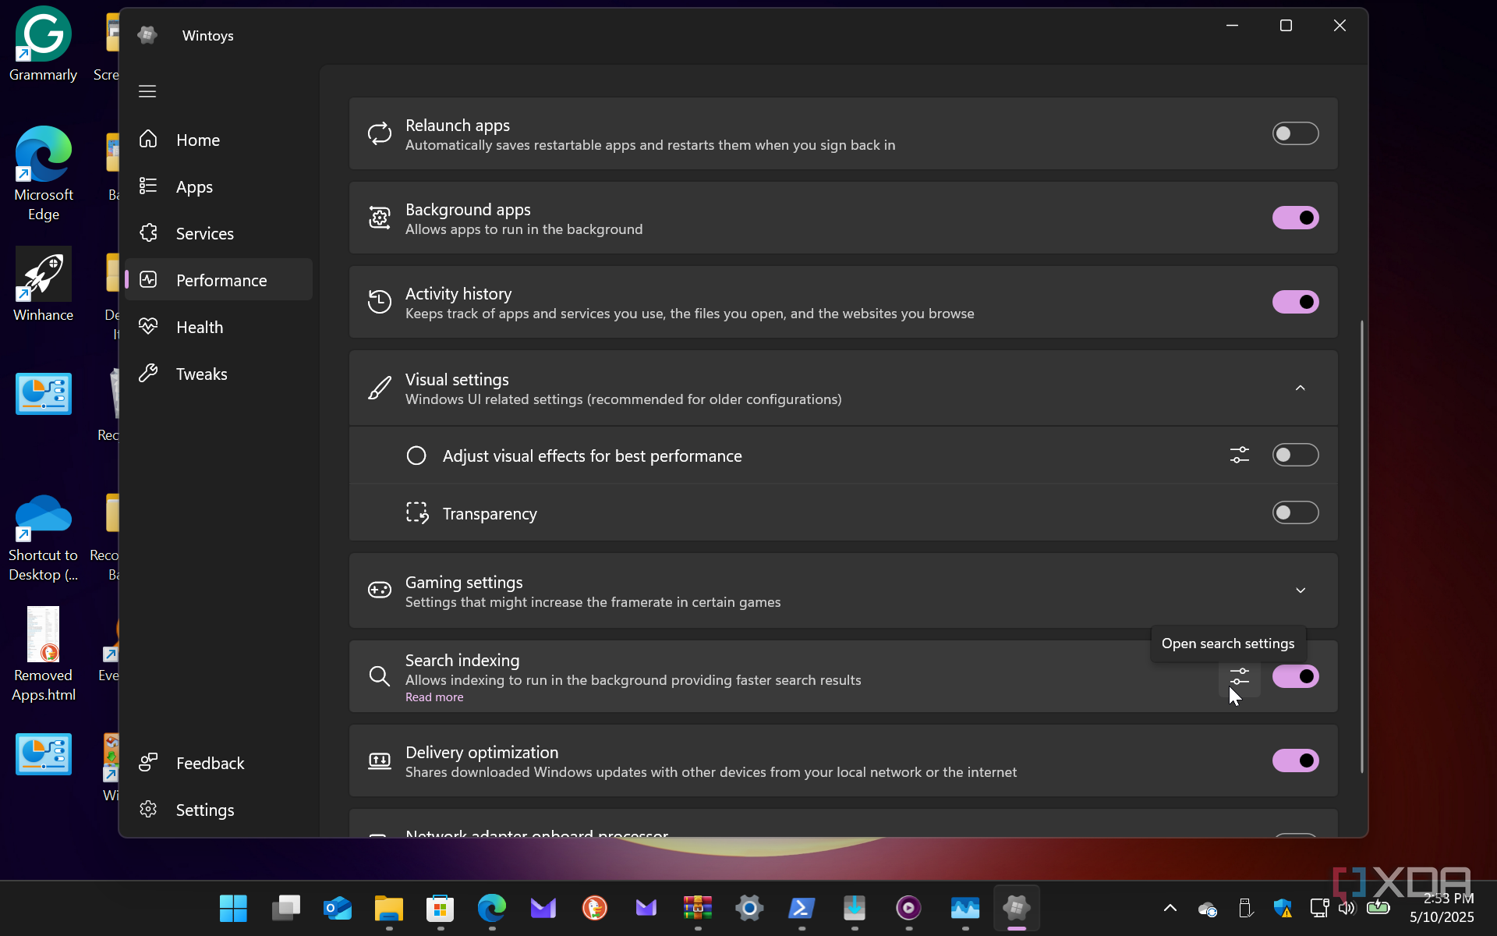Click the Visual settings brush icon
1497x936 pixels.
[380, 388]
